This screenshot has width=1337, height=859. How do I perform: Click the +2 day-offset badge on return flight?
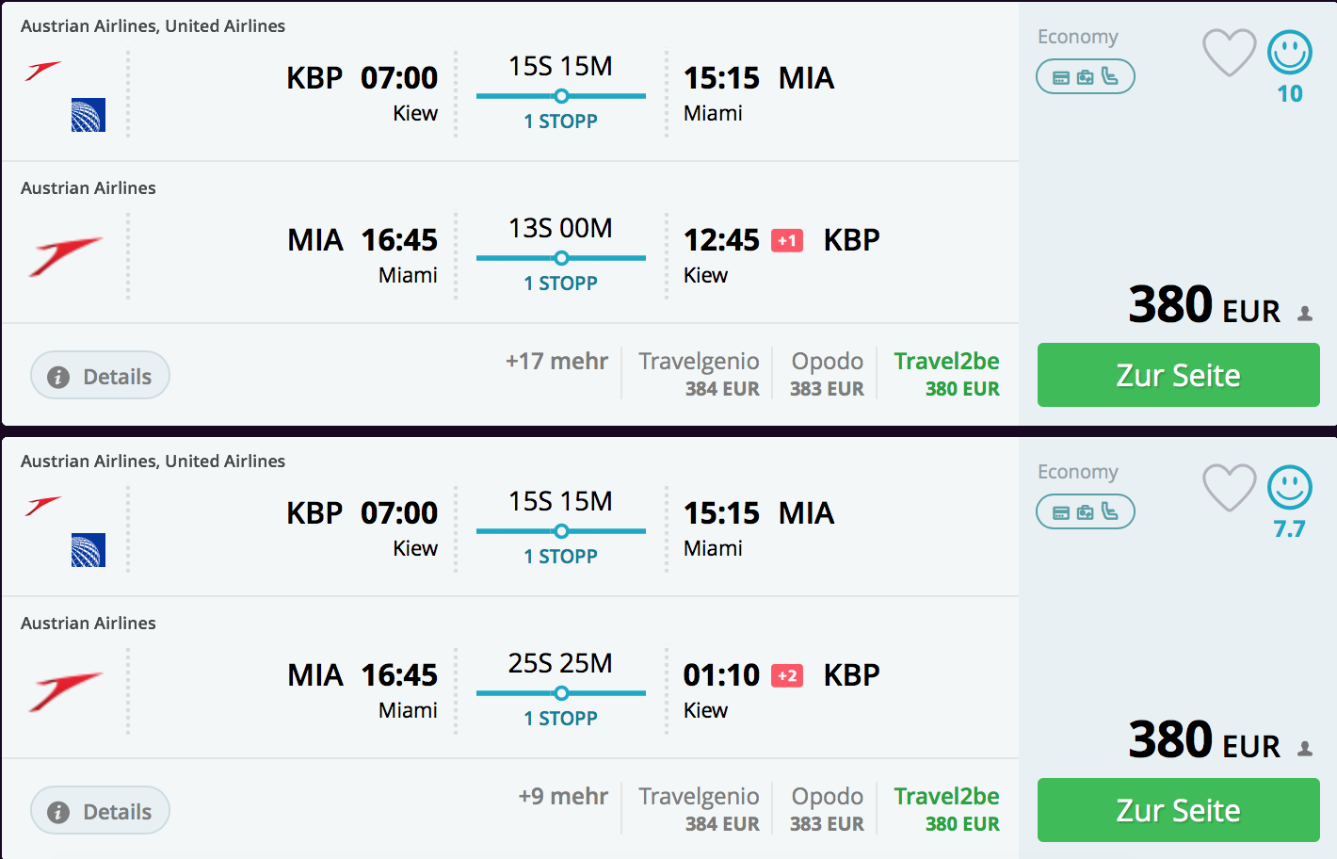click(x=787, y=675)
